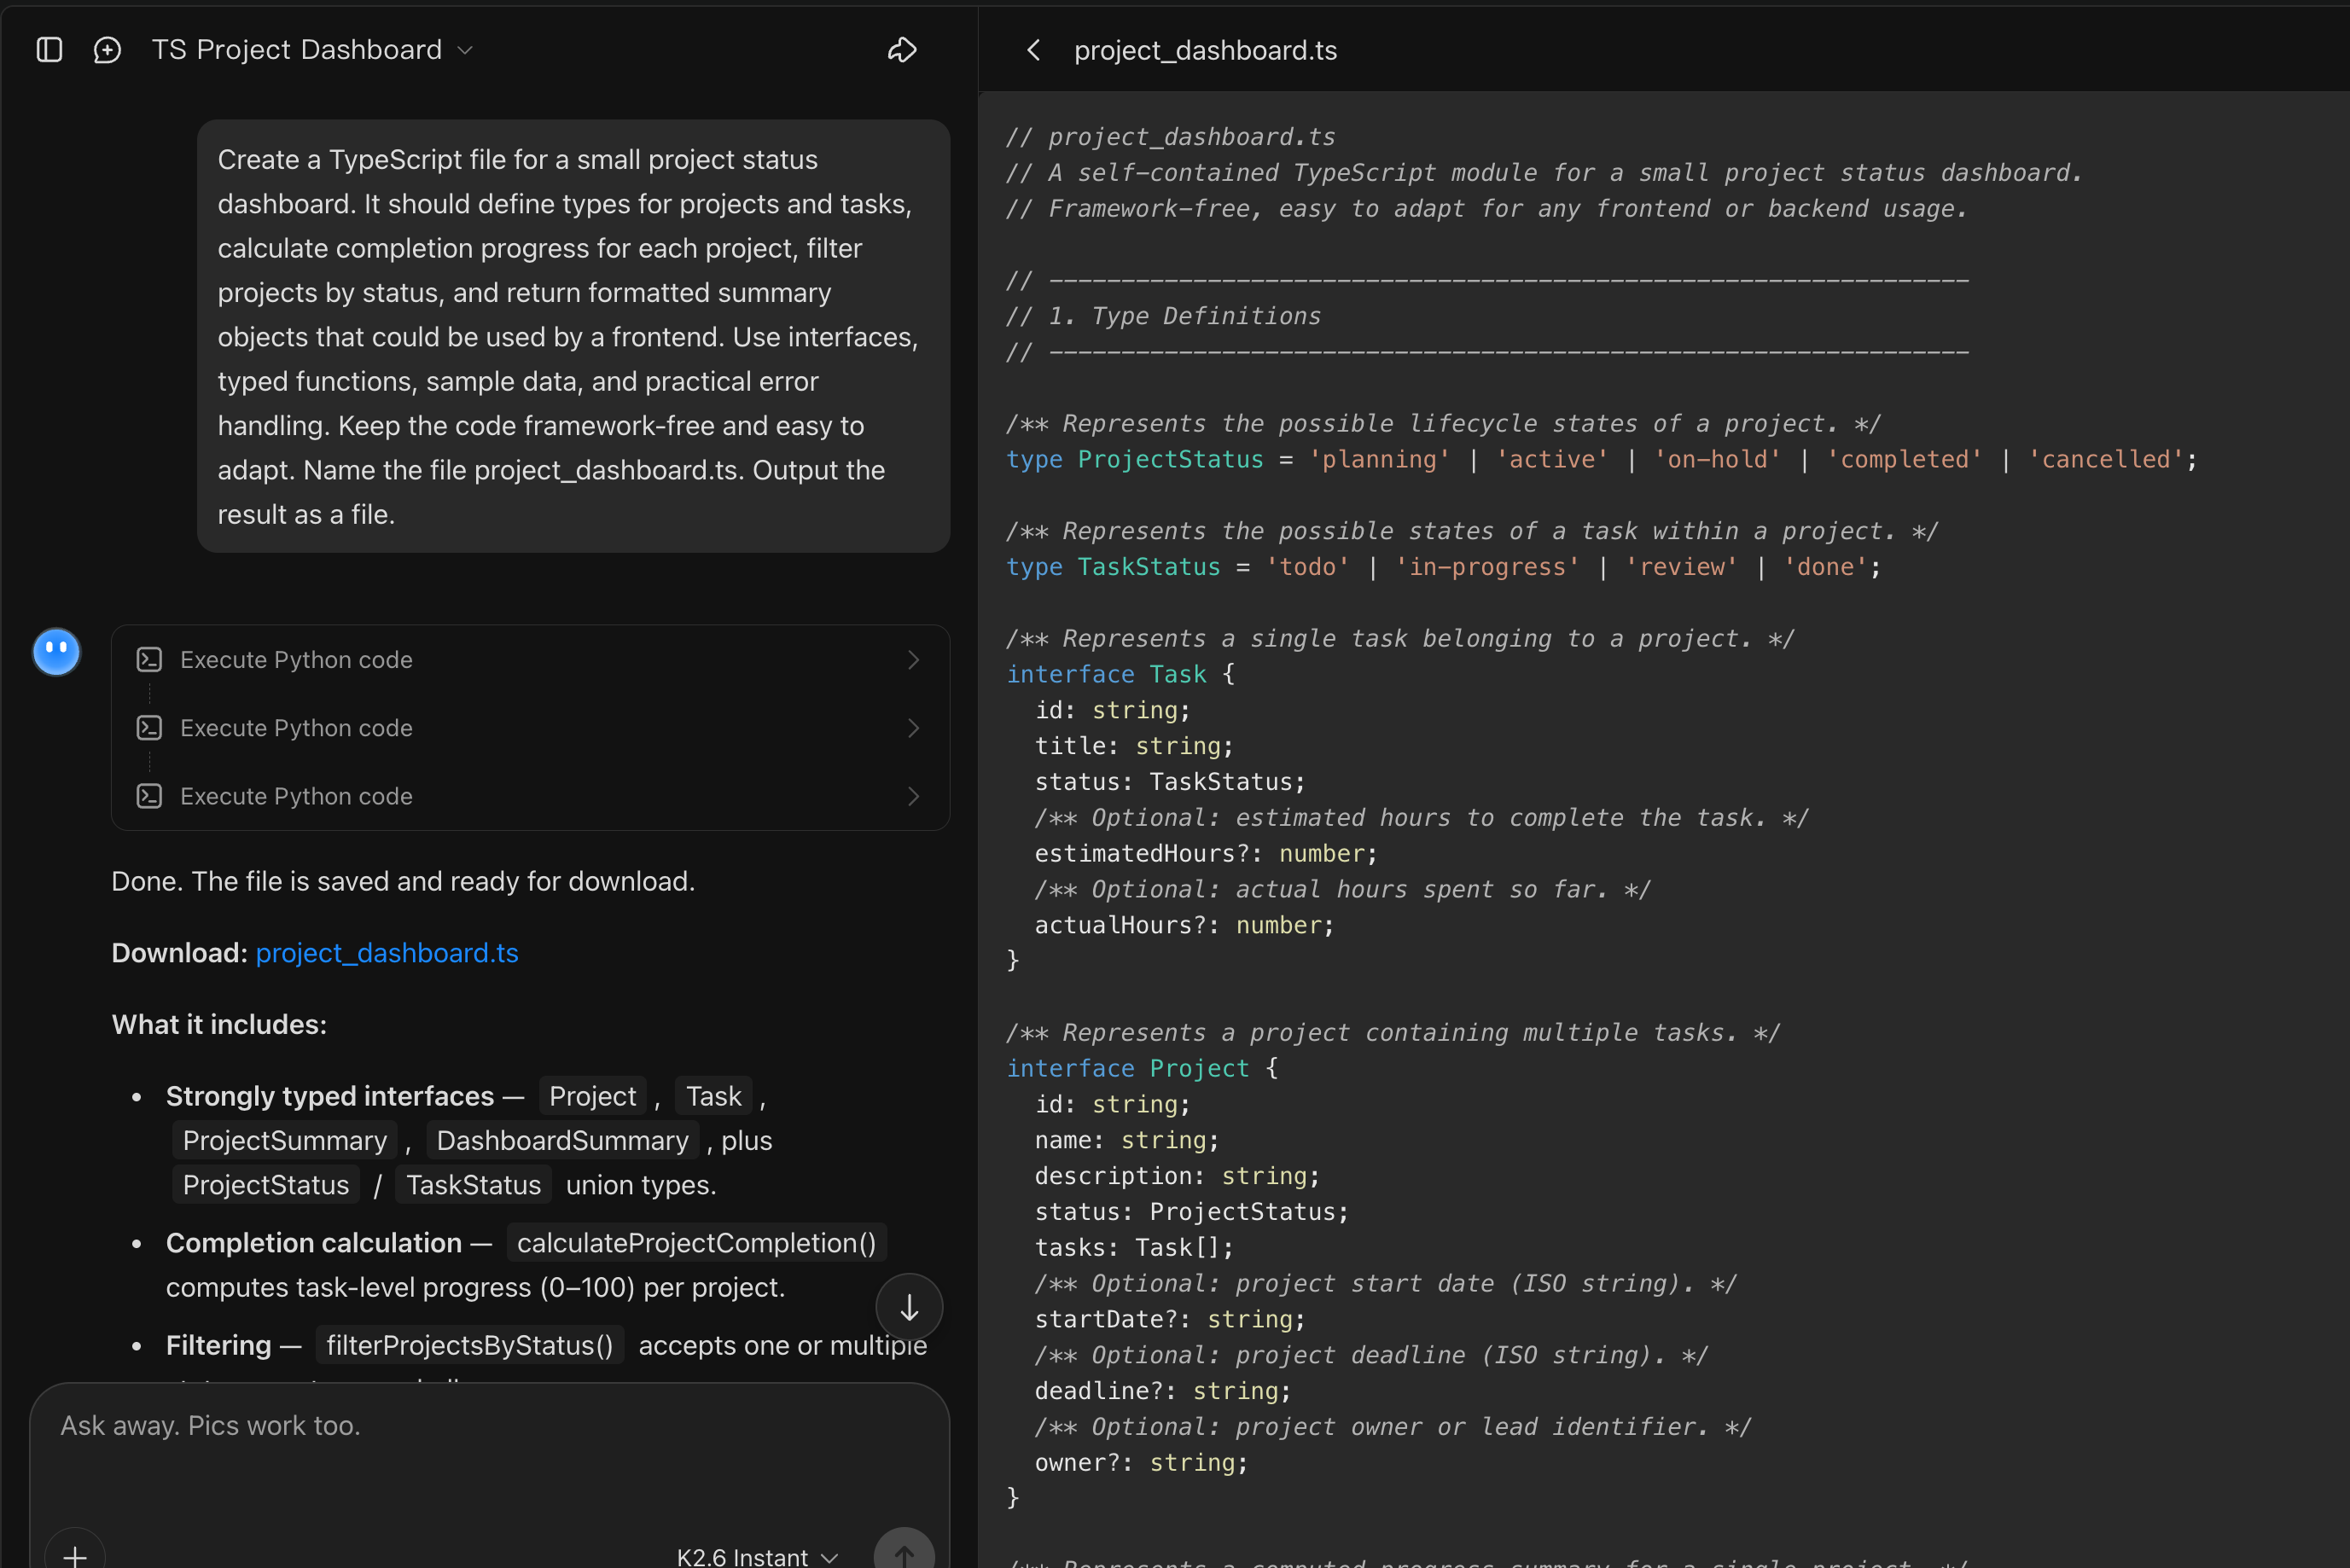
Task: Go back using the file panel chevron
Action: [1034, 50]
